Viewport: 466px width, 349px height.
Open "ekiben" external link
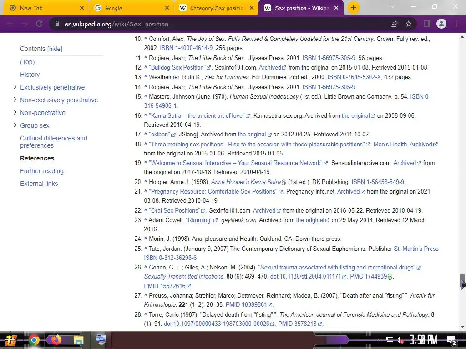tap(162, 135)
